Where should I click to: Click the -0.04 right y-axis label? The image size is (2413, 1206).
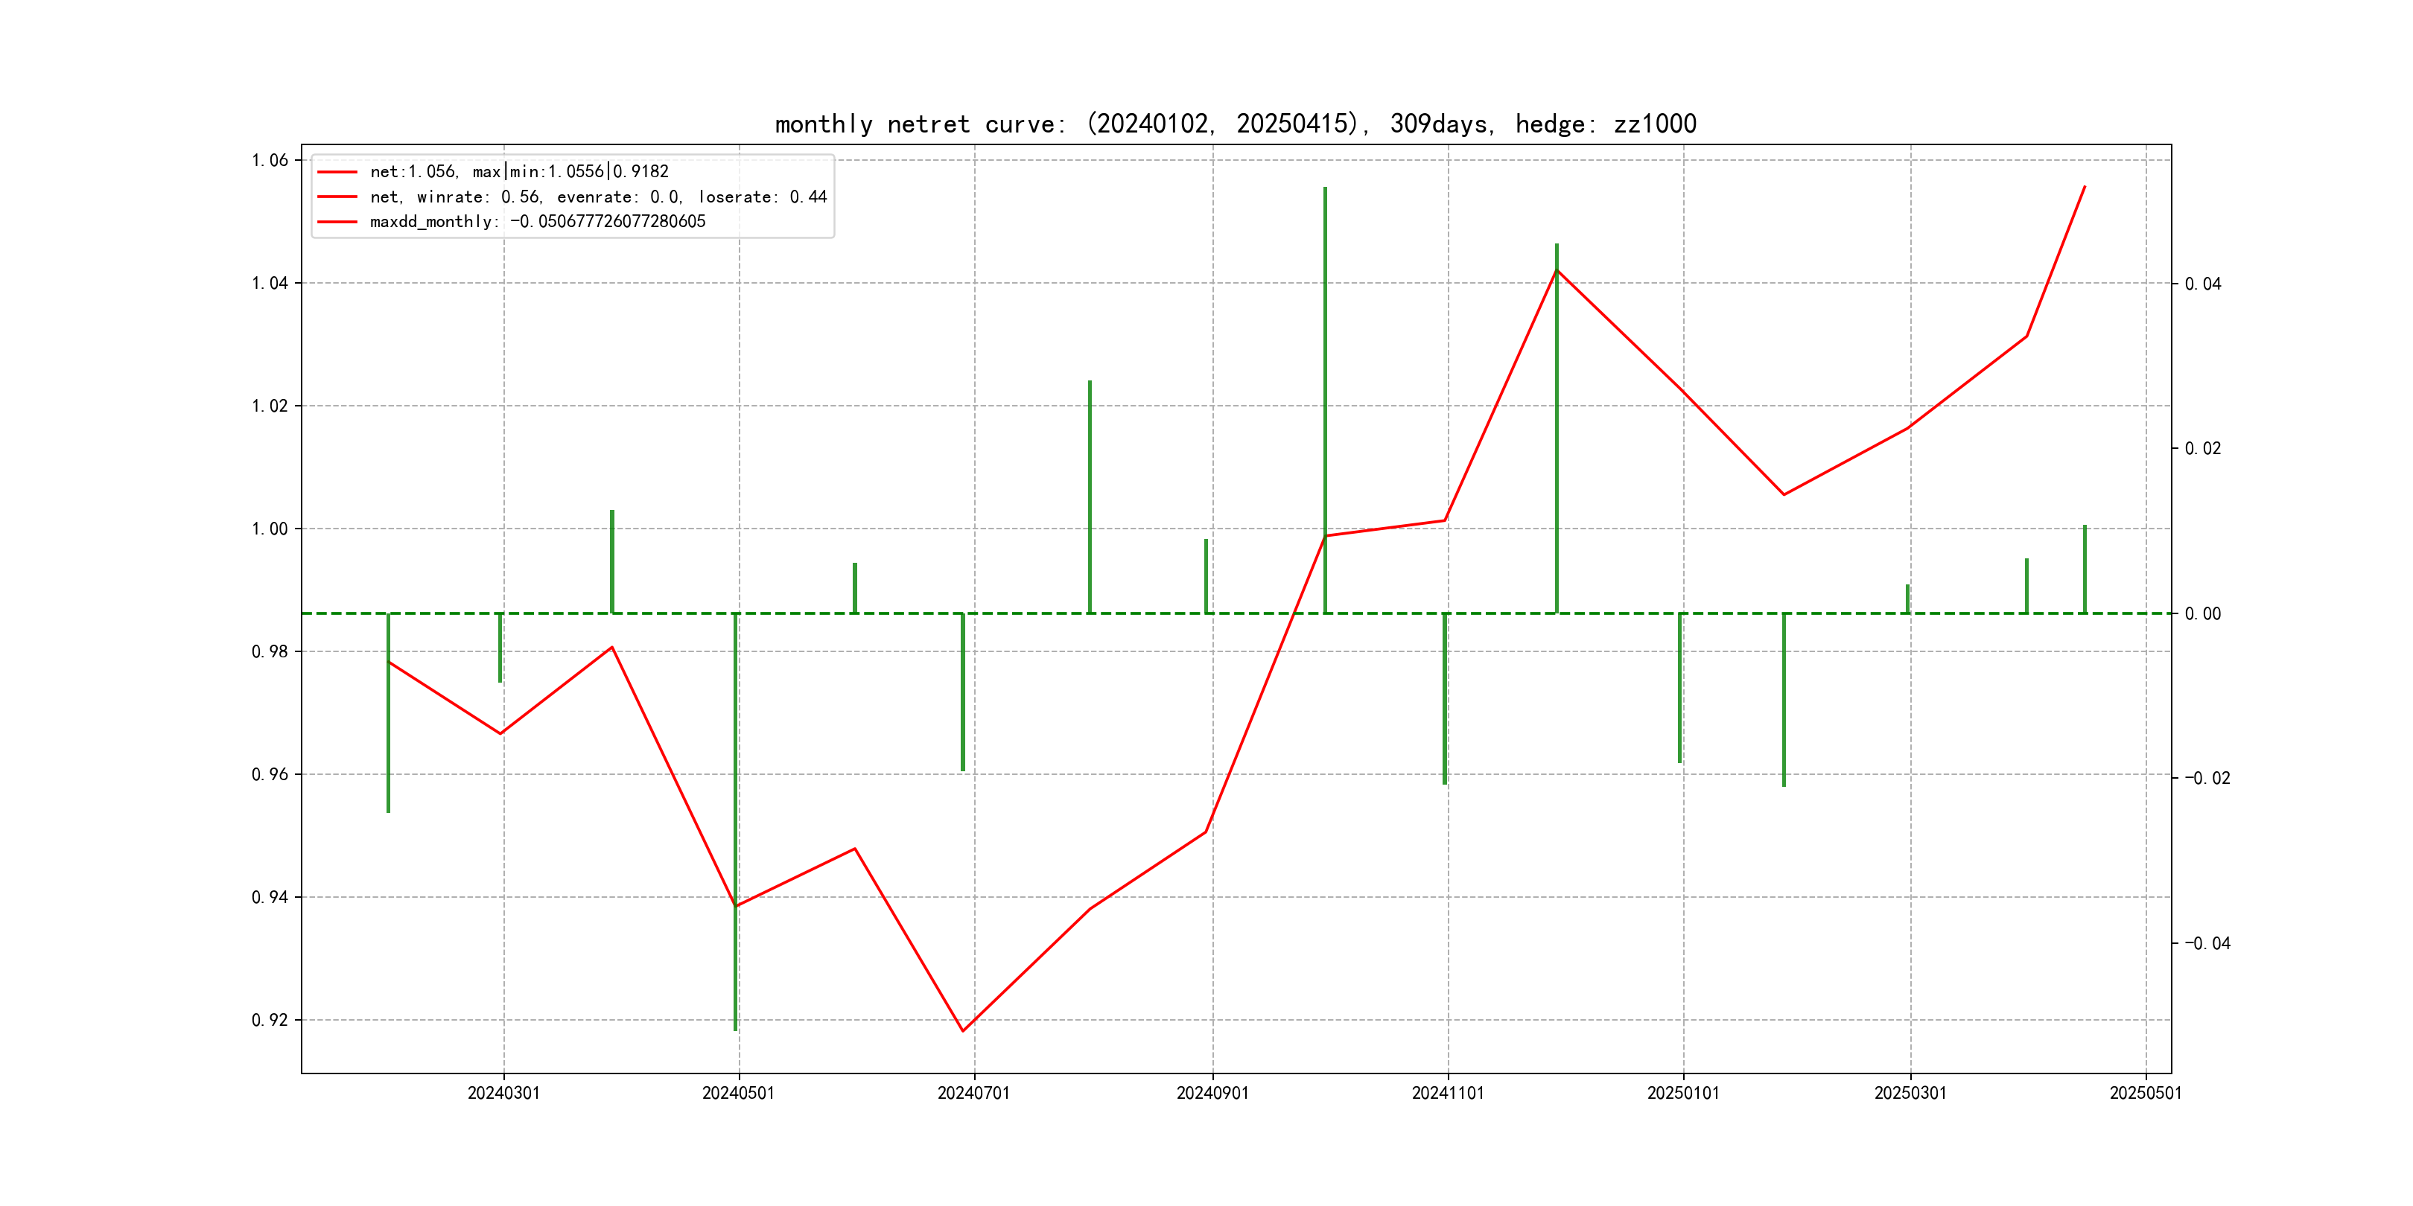(x=2207, y=943)
